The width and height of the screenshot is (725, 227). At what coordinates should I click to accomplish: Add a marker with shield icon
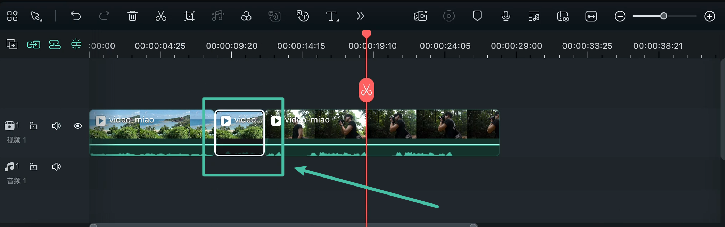(x=477, y=16)
